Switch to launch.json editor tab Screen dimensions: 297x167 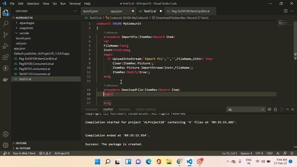tap(90, 11)
